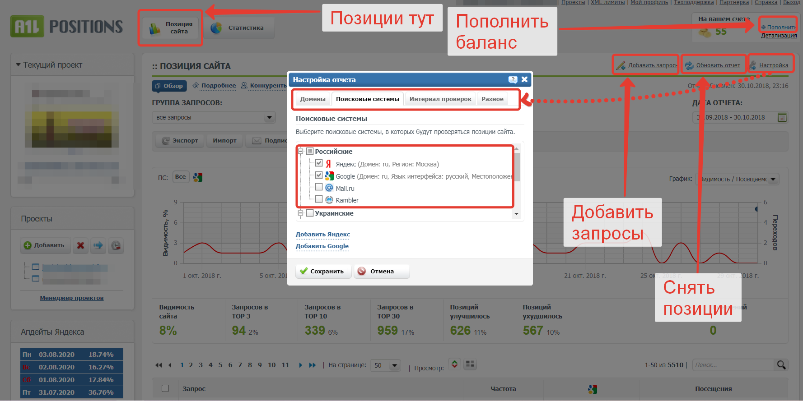Toggle the Российские group checkbox
Viewport: 803px width, 401px height.
tap(310, 151)
